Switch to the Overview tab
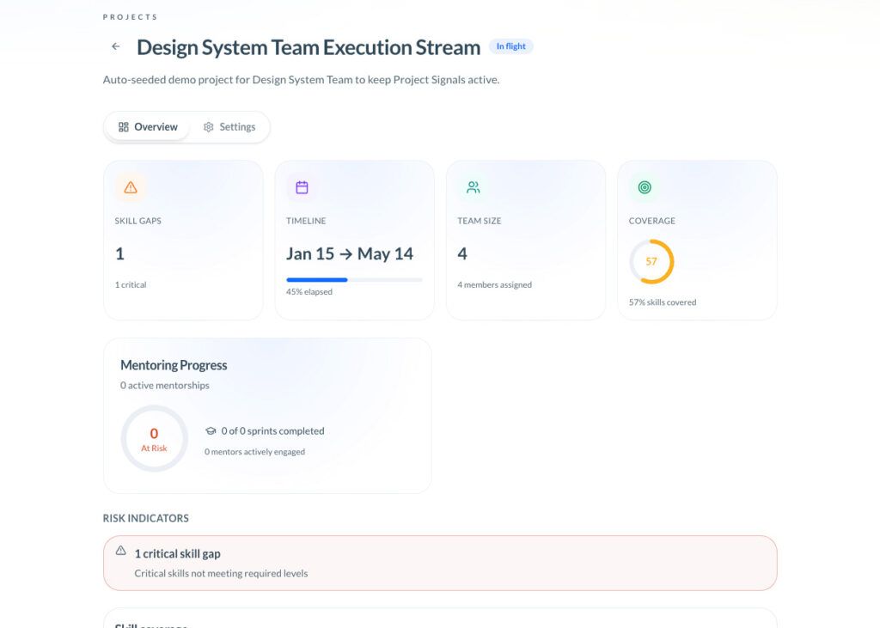Screen dimensions: 880x628 tap(147, 126)
